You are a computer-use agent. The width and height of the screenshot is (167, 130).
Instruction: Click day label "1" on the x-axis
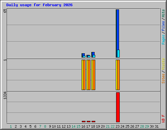pyautogui.click(x=11, y=126)
